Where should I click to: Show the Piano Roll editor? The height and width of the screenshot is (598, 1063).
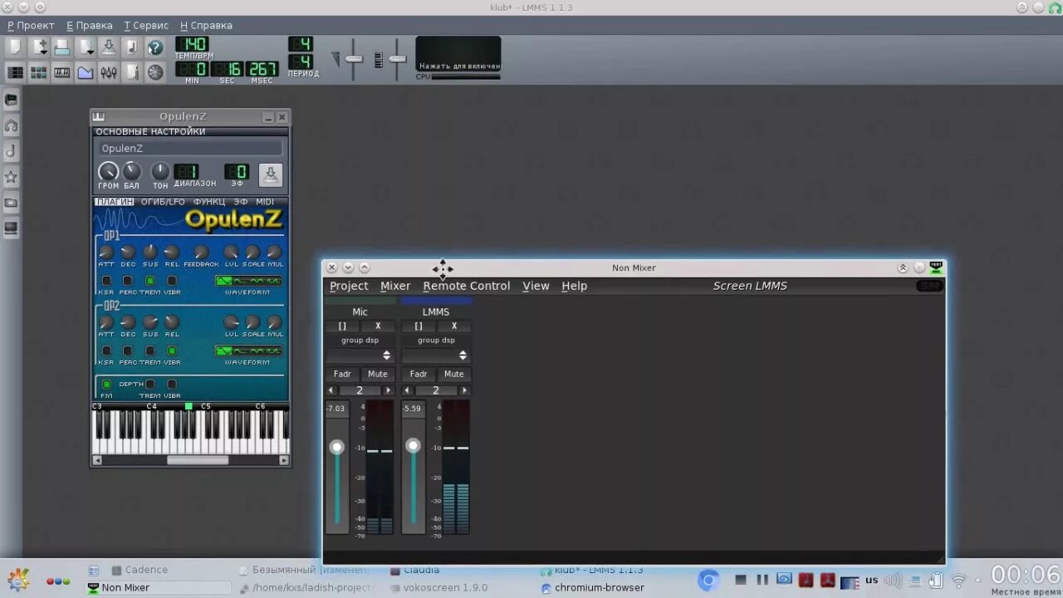click(62, 72)
